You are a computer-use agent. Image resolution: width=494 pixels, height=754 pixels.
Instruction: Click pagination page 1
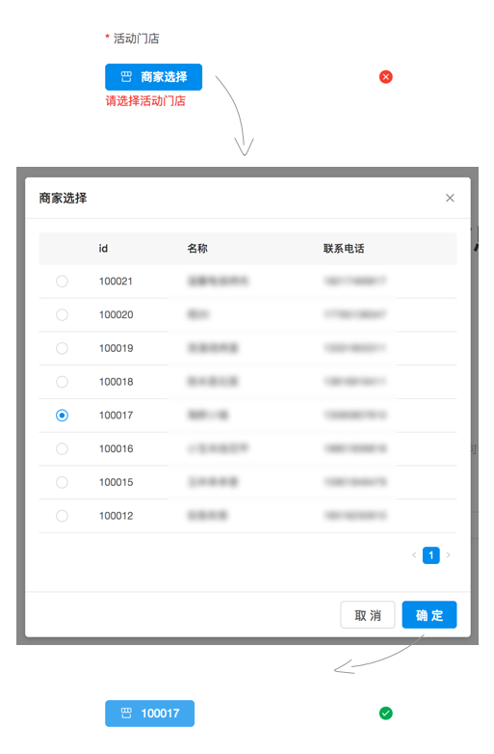[x=431, y=555]
